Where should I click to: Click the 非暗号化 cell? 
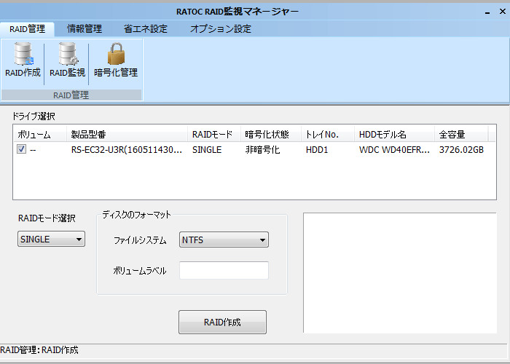262,149
